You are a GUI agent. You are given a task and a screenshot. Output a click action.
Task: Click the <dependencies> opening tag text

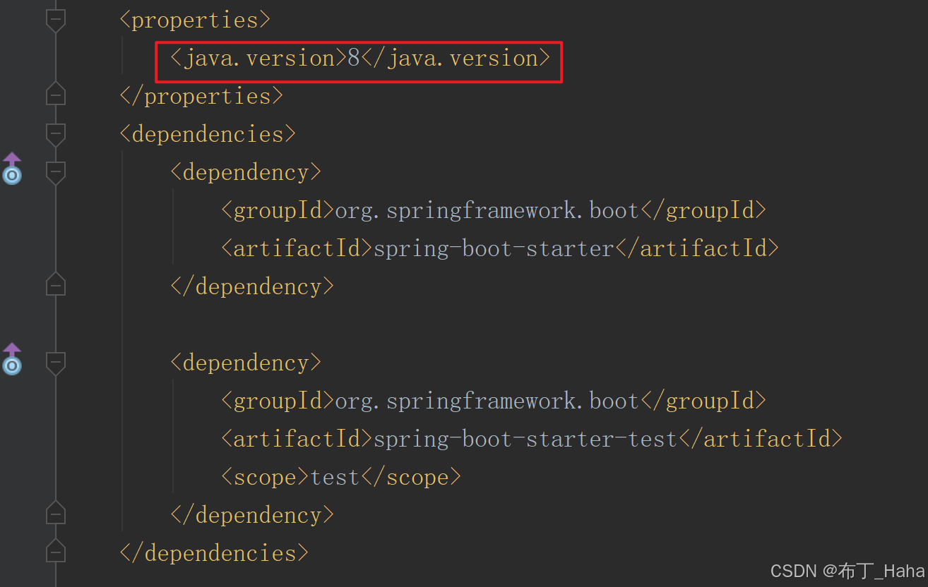tap(208, 134)
